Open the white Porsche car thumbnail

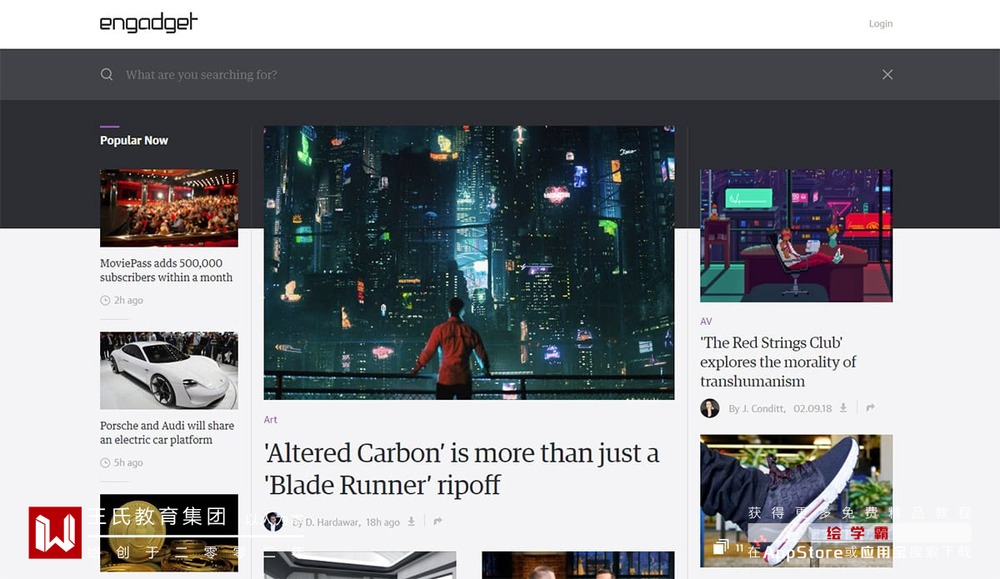click(169, 371)
